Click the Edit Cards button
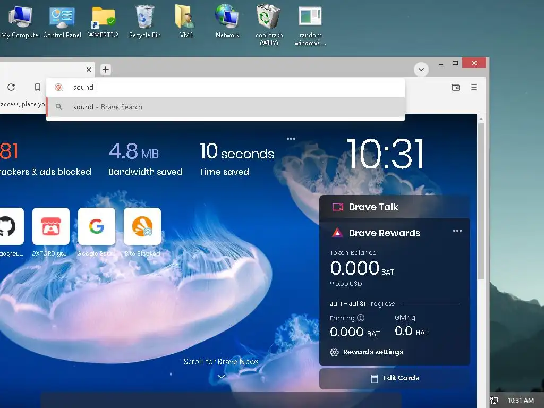Image resolution: width=544 pixels, height=408 pixels. point(395,378)
